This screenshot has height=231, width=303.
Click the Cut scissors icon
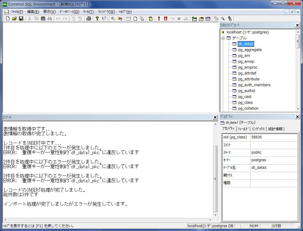tap(30, 18)
